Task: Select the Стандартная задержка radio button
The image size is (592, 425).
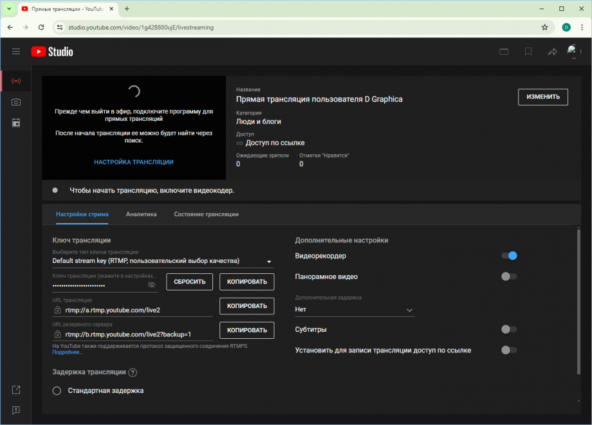Action: (x=57, y=391)
